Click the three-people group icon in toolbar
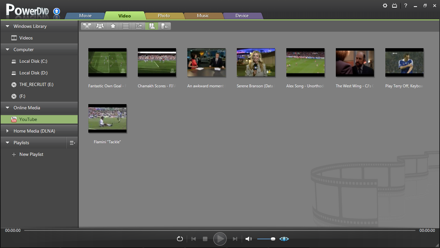Viewport: 440px width, 248px height. tap(100, 26)
